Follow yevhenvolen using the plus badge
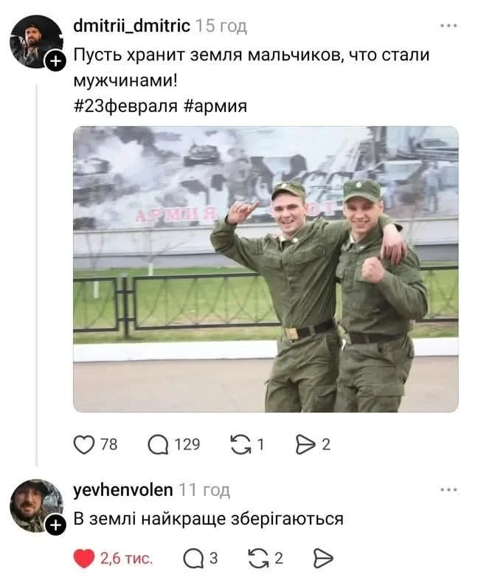 coord(55,525)
